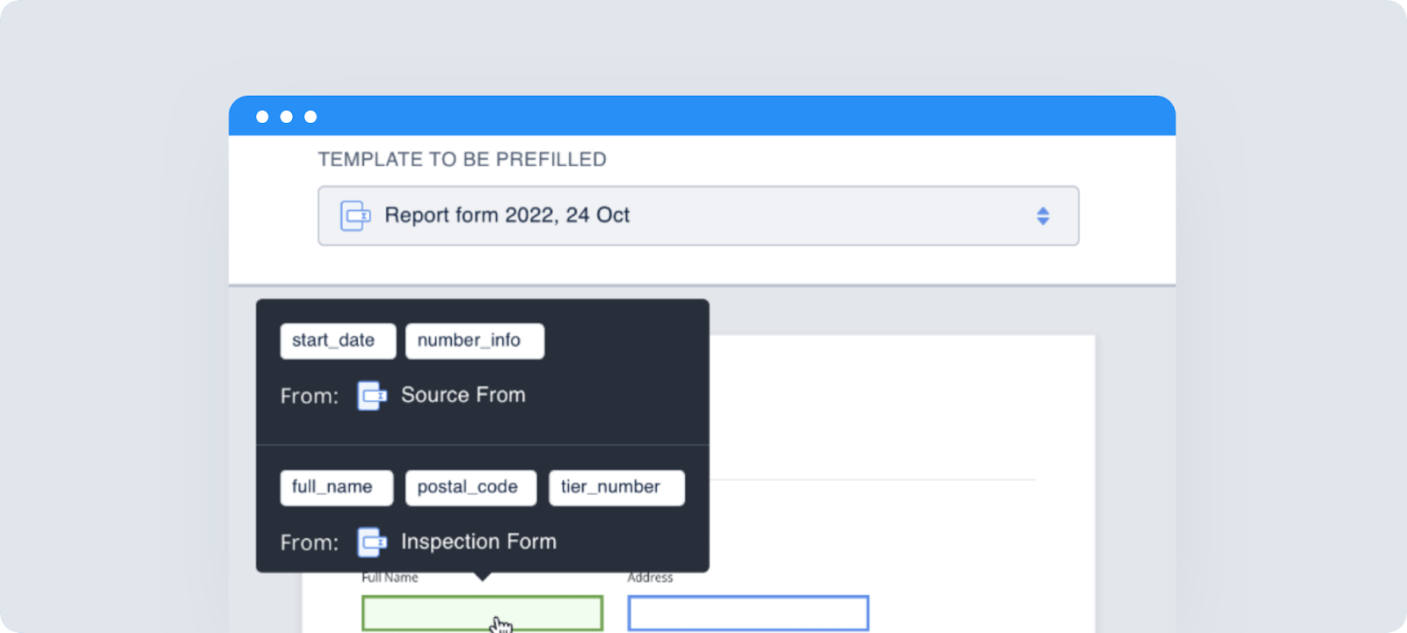Select the start_date field tag
This screenshot has width=1407, height=633.
point(337,341)
